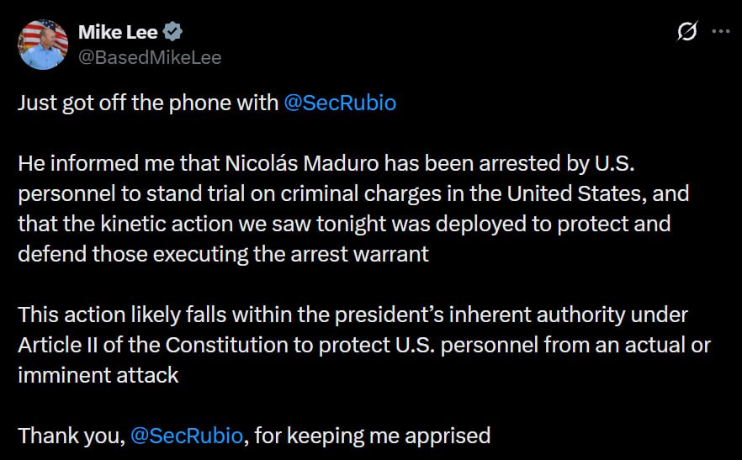Open Mike Lee's profile avatar photo
742x460 pixels.
pyautogui.click(x=43, y=45)
